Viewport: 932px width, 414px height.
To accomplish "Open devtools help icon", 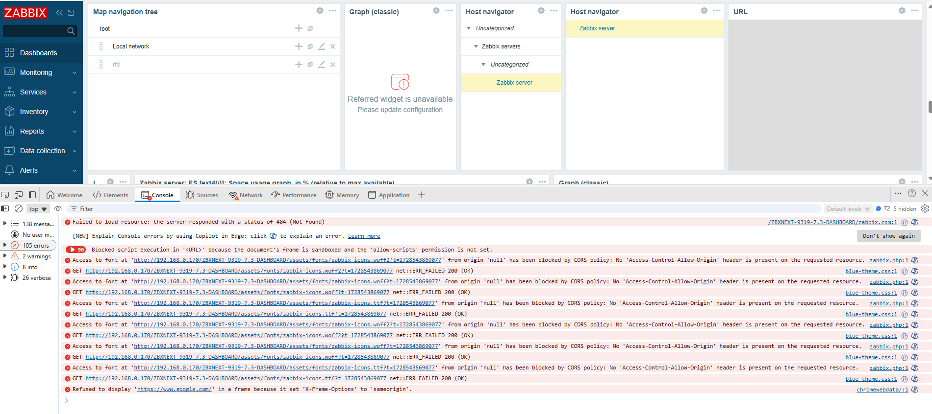I will click(912, 193).
